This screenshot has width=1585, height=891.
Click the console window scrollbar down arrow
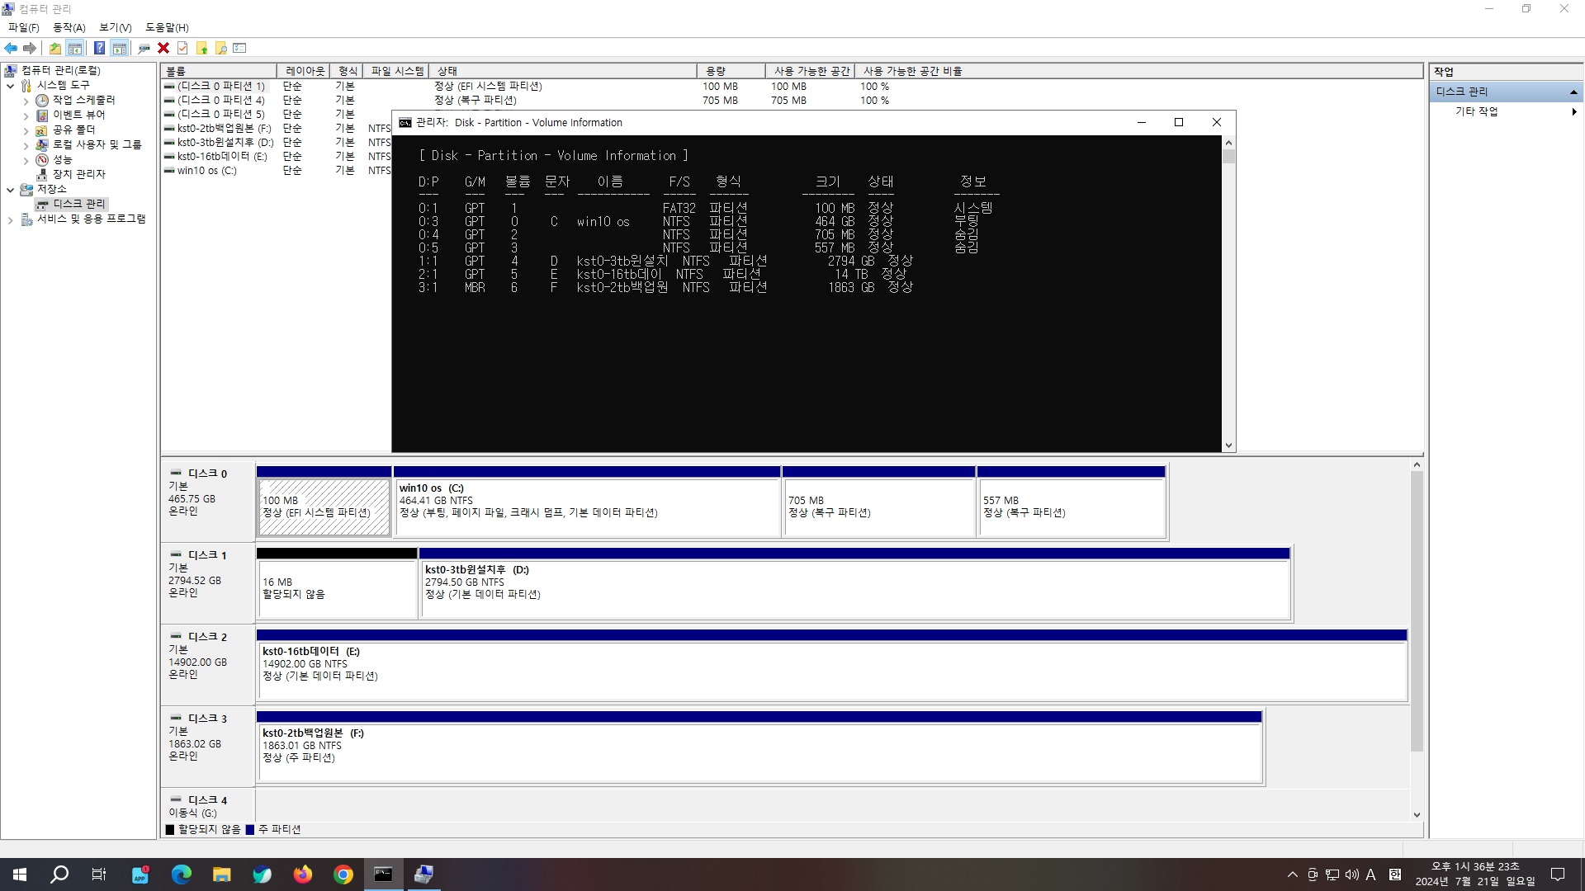[1228, 445]
